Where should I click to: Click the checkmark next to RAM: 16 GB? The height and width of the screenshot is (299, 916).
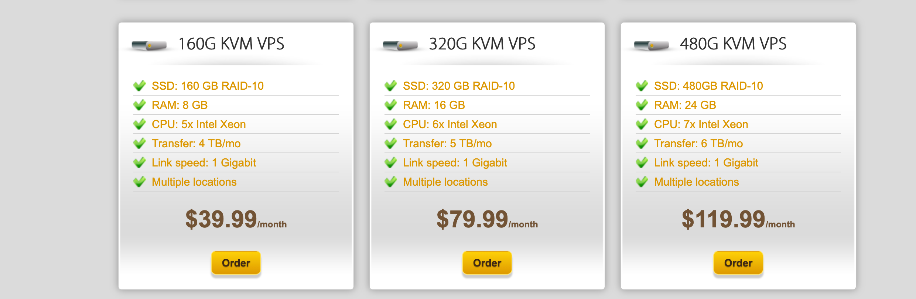[x=391, y=105]
